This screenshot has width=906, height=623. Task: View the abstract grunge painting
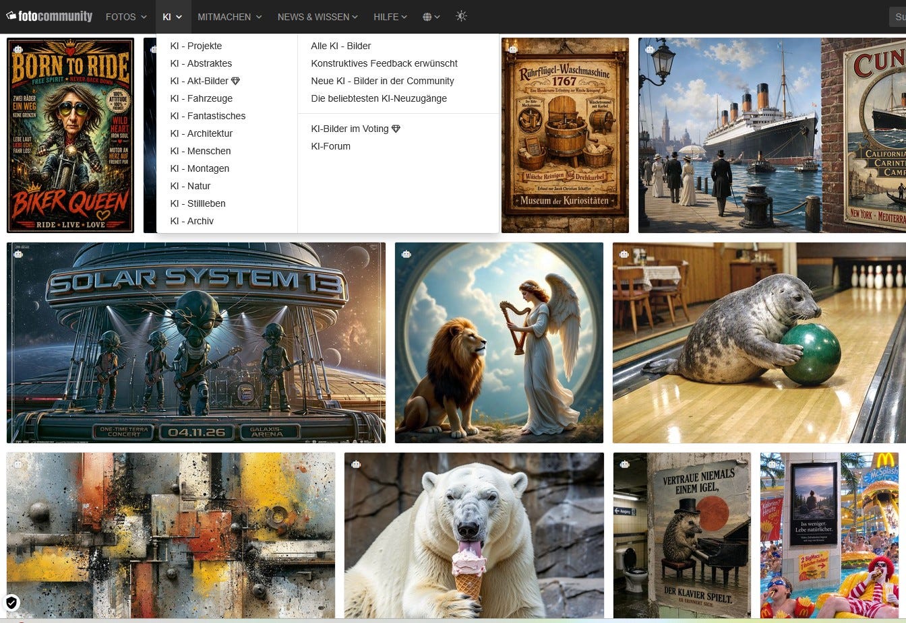tap(171, 535)
